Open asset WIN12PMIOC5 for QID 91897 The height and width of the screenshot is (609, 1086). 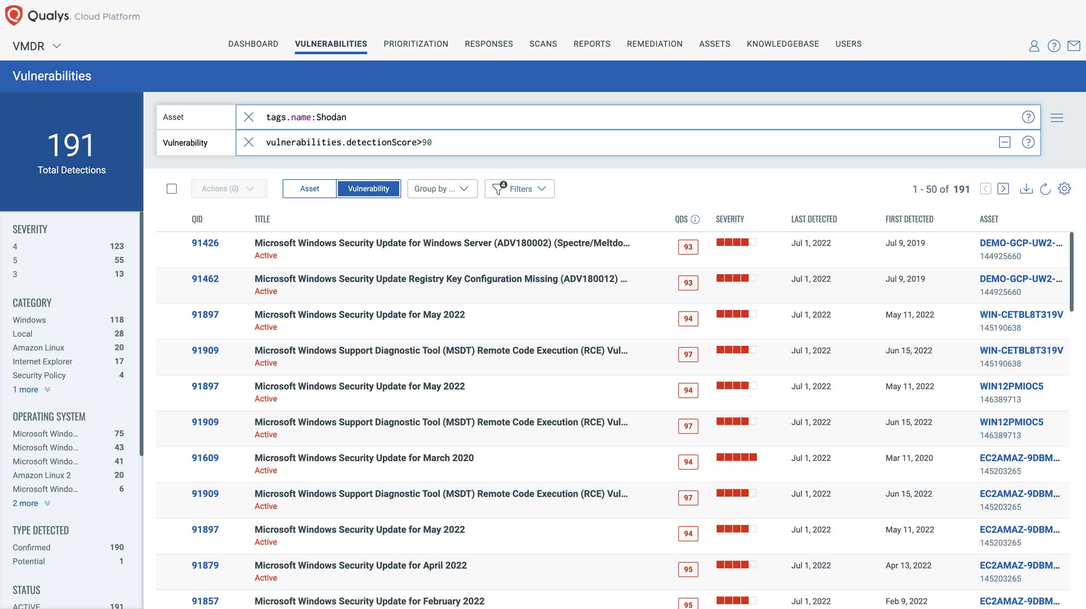tap(1011, 386)
